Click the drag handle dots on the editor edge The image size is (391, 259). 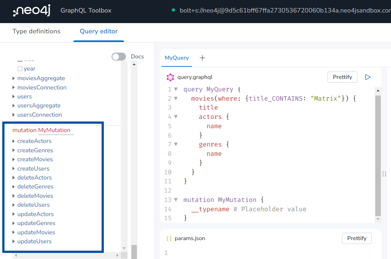[x=384, y=174]
